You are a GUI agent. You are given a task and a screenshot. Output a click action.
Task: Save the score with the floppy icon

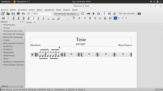point(13,14)
